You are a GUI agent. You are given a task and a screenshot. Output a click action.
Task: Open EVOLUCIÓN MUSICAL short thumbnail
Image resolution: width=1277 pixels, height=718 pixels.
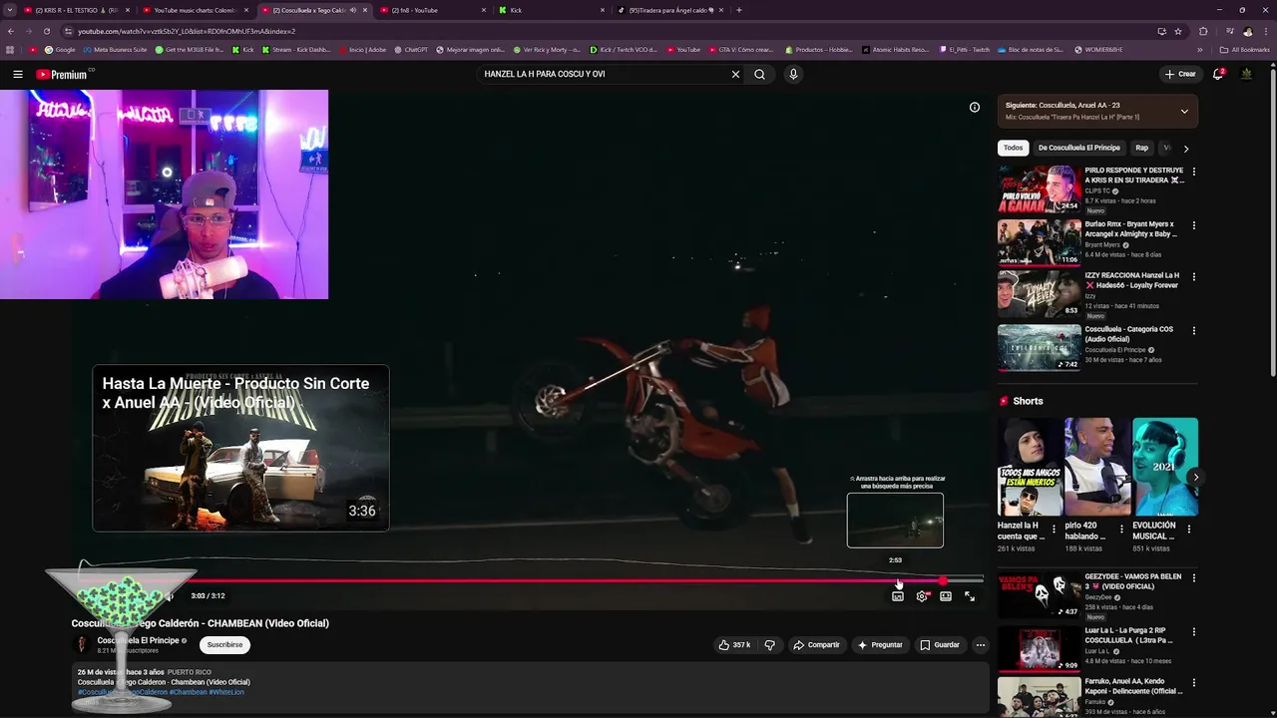coord(1164,467)
